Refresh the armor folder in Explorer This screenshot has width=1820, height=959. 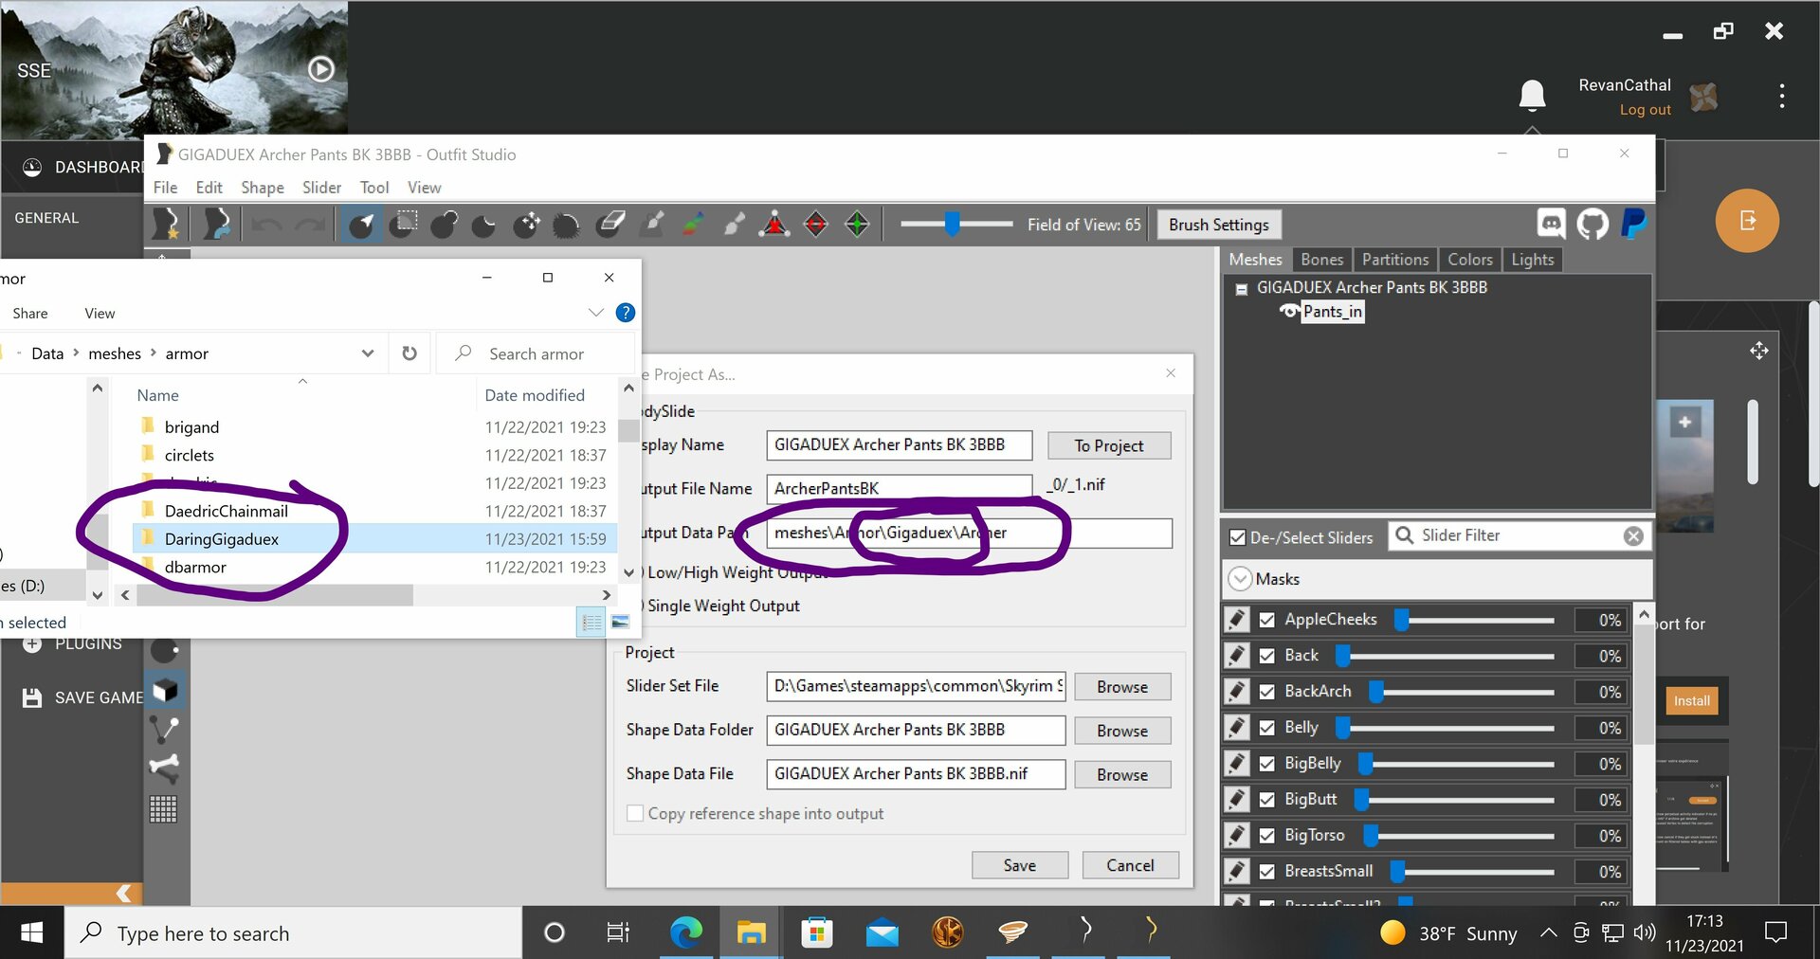click(409, 353)
